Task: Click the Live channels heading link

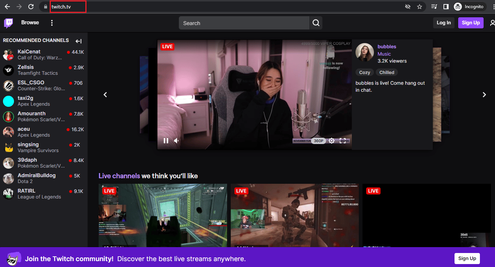Action: tap(119, 176)
